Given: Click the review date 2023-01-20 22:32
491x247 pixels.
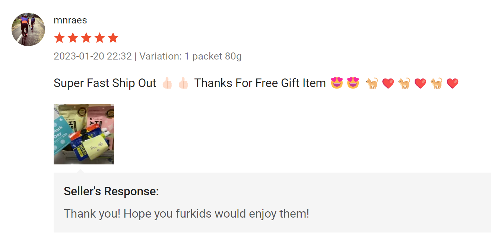Looking at the screenshot, I should [93, 56].
